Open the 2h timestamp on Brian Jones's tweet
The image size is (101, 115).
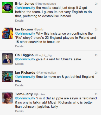tap(97, 4)
